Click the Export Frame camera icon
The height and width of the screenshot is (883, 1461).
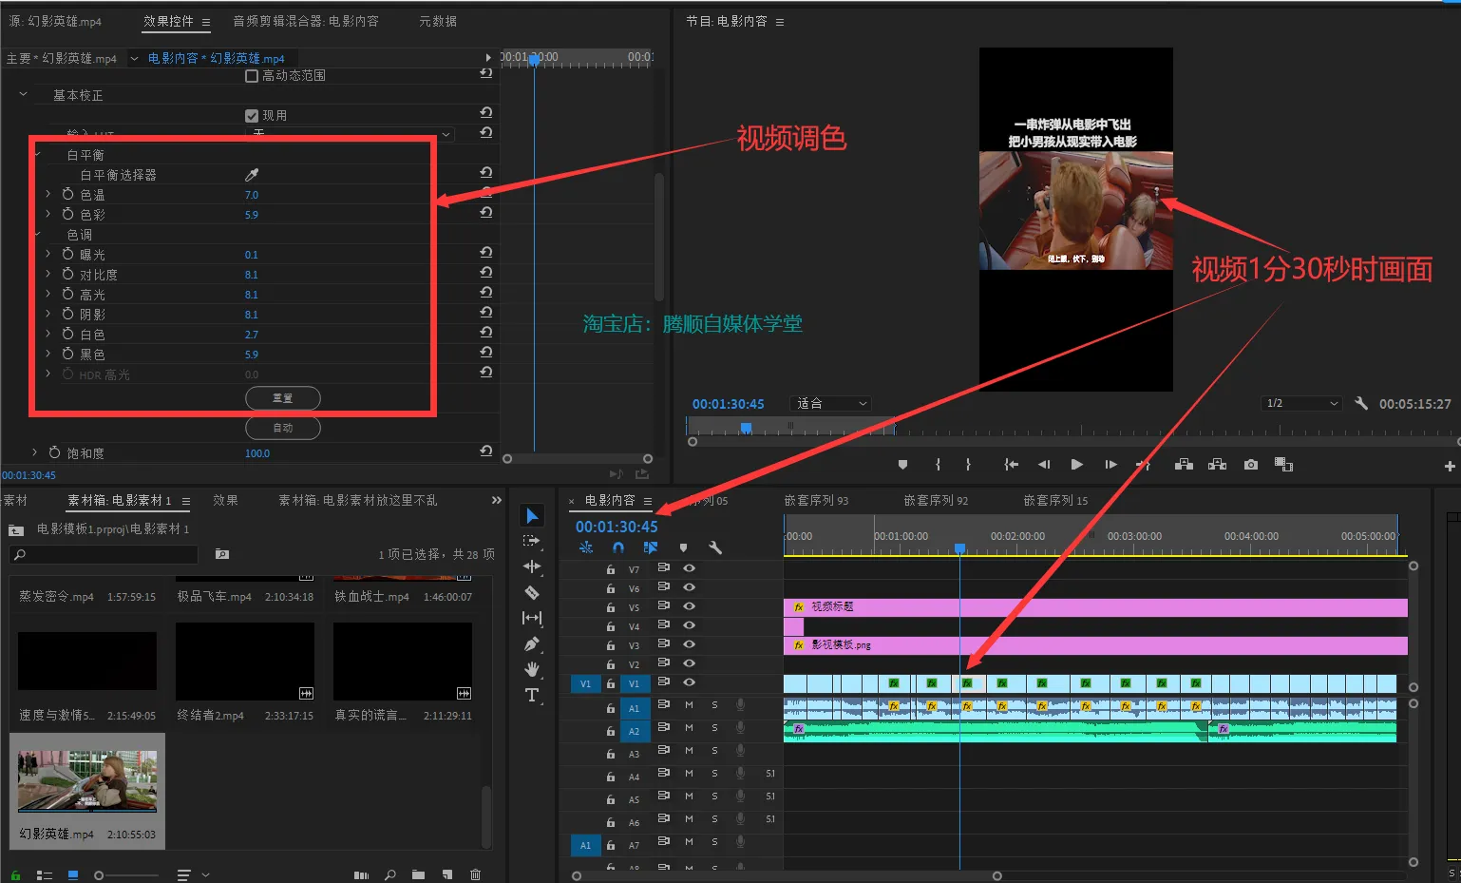click(x=1251, y=465)
